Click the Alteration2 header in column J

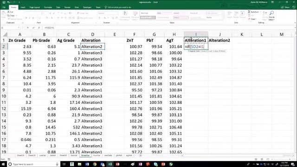(220, 40)
